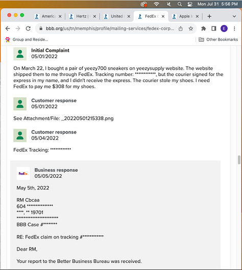Close the United tab
Image resolution: width=242 pixels, height=270 pixels.
point(129,16)
